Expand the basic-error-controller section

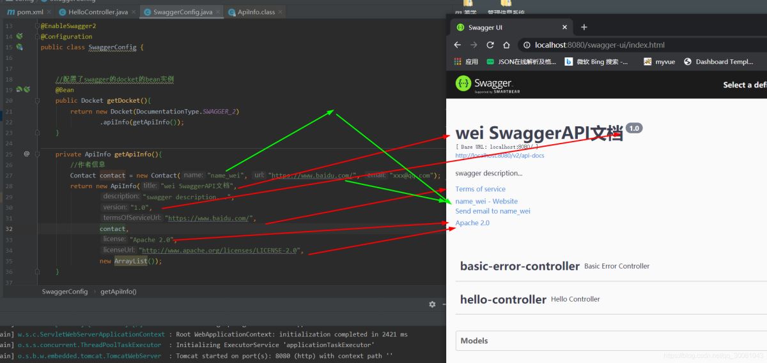tap(520, 266)
